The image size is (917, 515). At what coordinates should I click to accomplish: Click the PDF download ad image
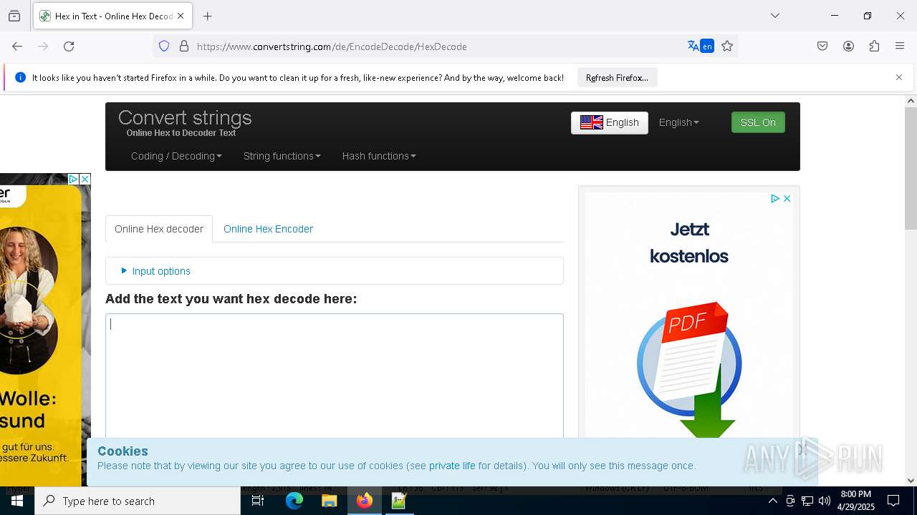pos(689,368)
